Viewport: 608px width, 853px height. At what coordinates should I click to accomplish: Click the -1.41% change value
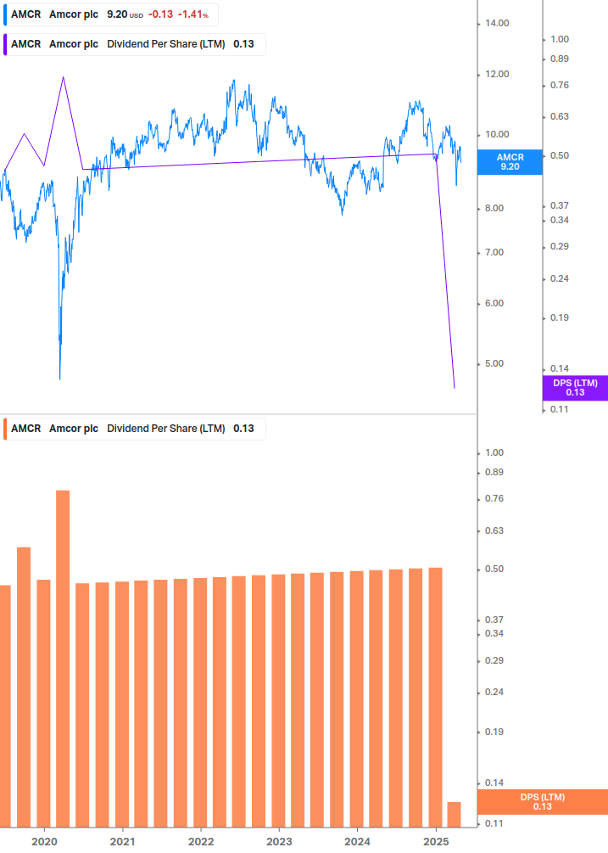[193, 14]
